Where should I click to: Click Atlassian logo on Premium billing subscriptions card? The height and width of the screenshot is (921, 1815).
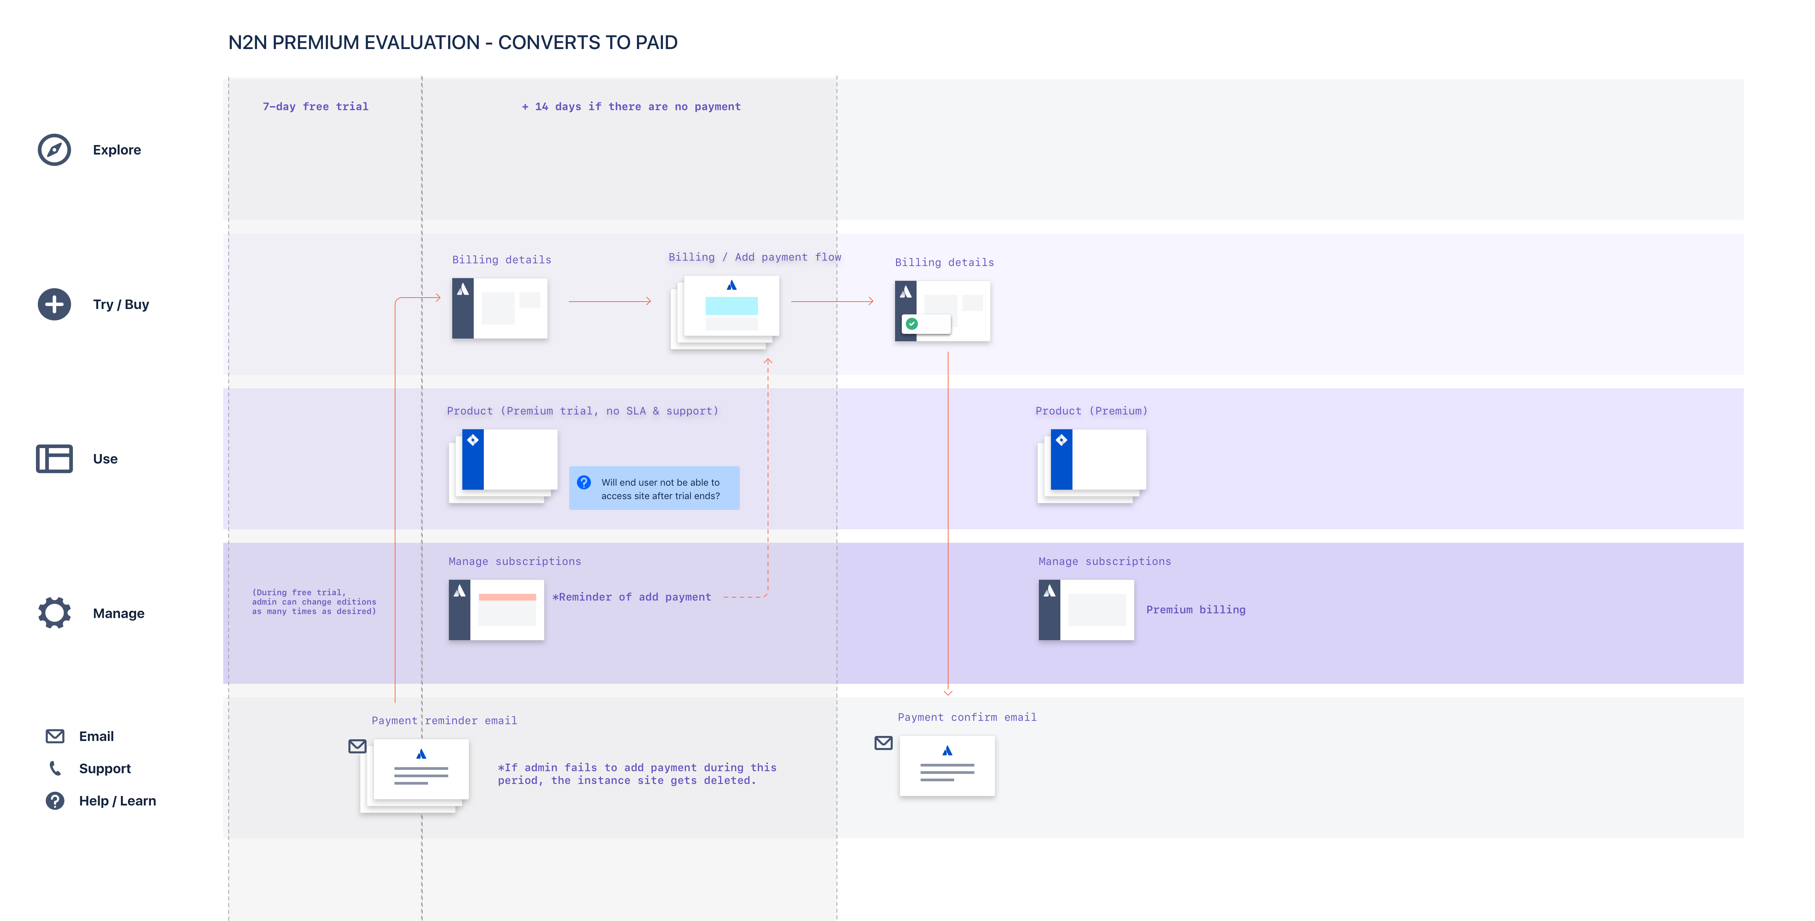click(x=1050, y=591)
